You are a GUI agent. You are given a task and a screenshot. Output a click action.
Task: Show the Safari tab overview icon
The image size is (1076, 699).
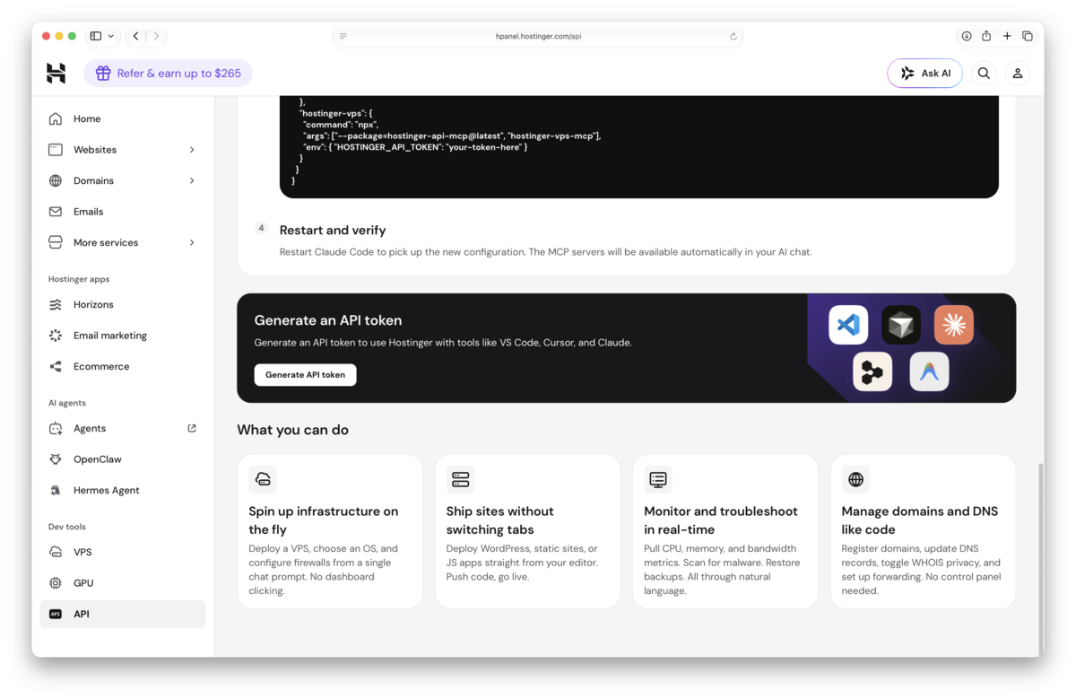tap(1028, 36)
